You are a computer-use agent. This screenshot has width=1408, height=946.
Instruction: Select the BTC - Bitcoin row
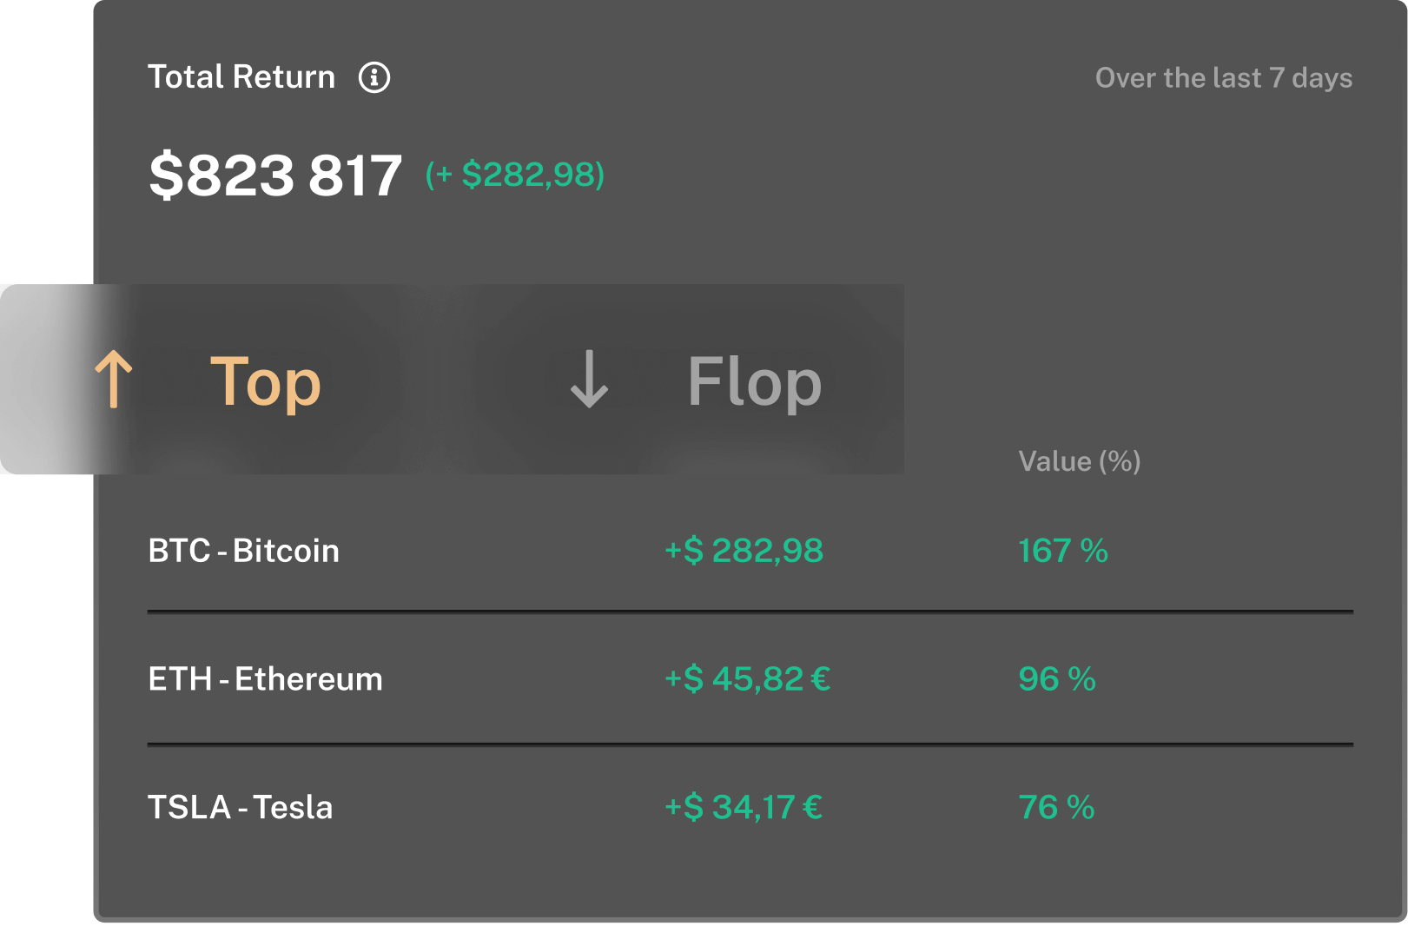(x=244, y=551)
